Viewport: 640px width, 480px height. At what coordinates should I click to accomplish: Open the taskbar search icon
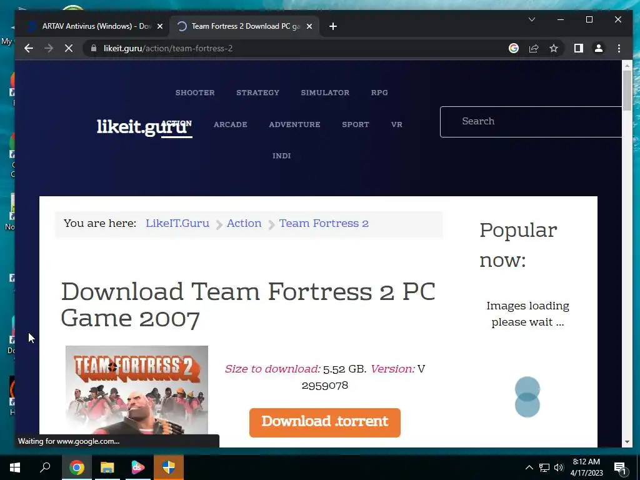(45, 467)
